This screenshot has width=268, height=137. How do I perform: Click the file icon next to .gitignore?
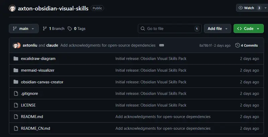pyautogui.click(x=16, y=94)
